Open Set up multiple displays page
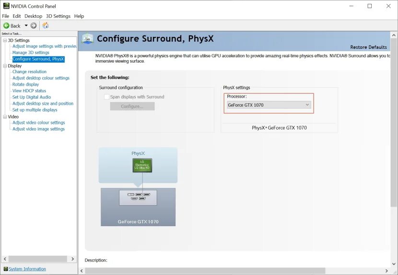The width and height of the screenshot is (398, 275). (x=35, y=110)
